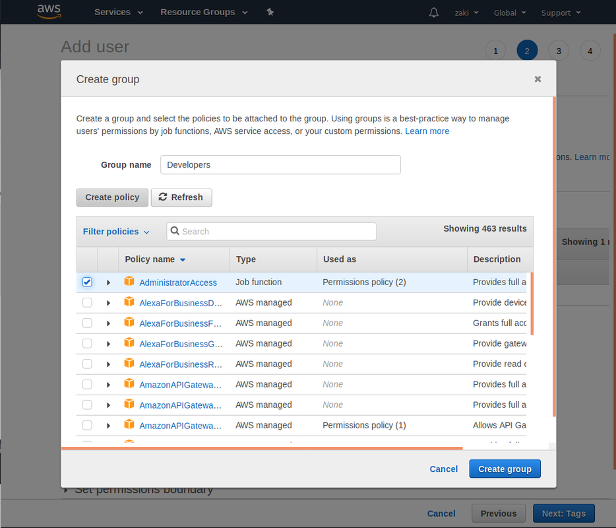Click the horizontal scrollbar of policy table
The height and width of the screenshot is (528, 616).
pyautogui.click(x=262, y=447)
